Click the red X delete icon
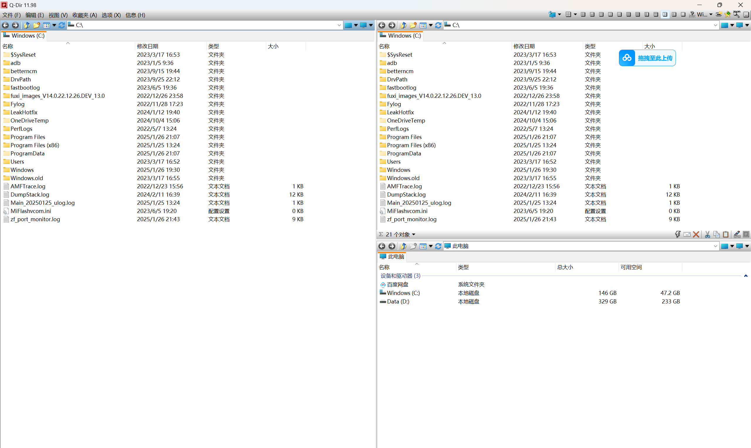The width and height of the screenshot is (751, 448). click(x=696, y=234)
